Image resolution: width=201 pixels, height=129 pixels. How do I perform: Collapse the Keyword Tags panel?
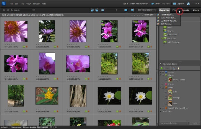point(160,64)
